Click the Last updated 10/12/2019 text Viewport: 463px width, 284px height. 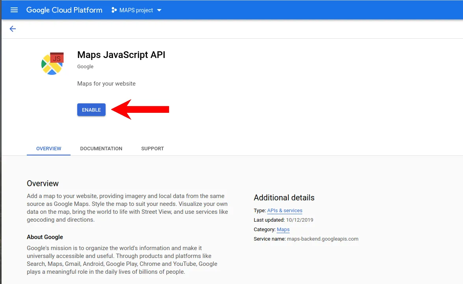[283, 220]
